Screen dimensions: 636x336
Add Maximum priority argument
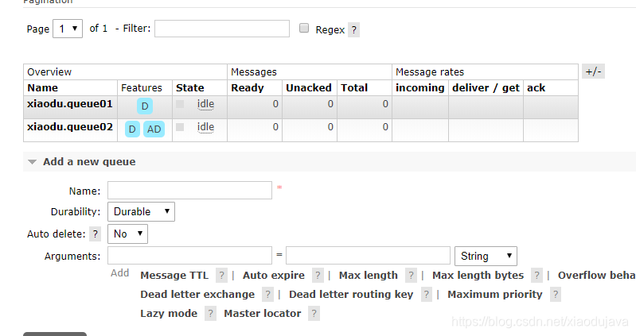495,295
